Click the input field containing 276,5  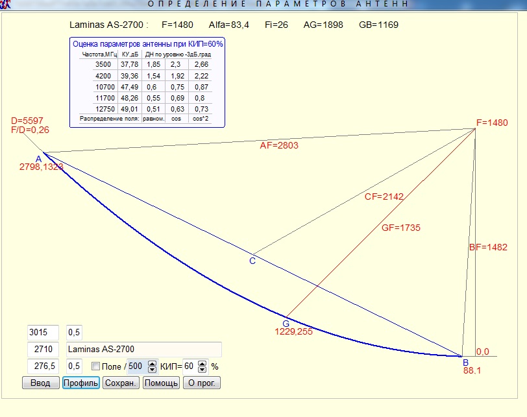point(43,366)
